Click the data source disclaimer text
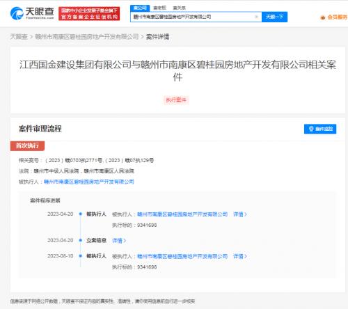The height and width of the screenshot is (309, 348). coord(102,301)
